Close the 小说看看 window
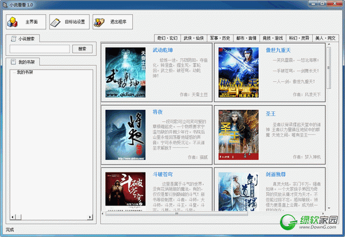345x237 pixels. (335, 3)
